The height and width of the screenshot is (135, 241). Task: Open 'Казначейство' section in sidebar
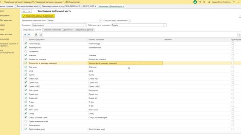5,39
